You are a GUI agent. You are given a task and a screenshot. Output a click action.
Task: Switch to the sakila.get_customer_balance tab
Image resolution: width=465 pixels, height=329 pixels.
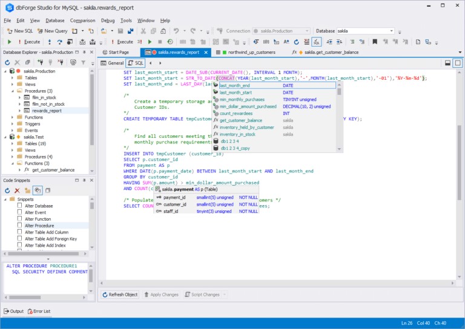(x=325, y=53)
